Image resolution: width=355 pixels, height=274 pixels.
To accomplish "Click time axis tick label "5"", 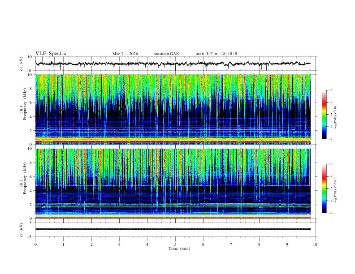I will [175, 244].
